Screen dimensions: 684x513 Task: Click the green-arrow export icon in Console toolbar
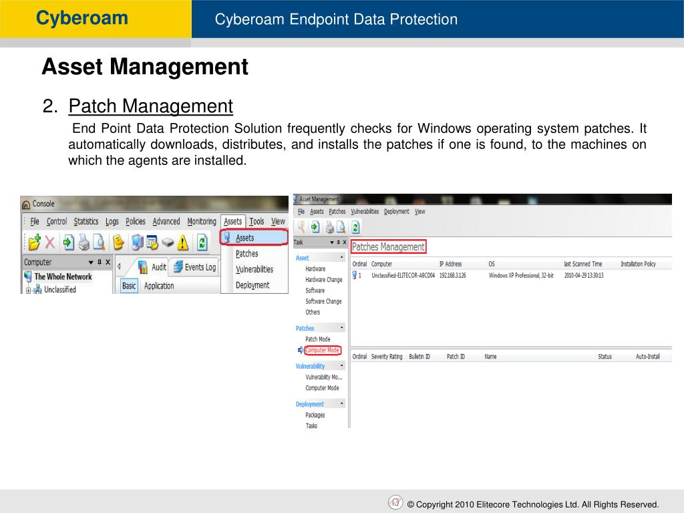click(69, 242)
